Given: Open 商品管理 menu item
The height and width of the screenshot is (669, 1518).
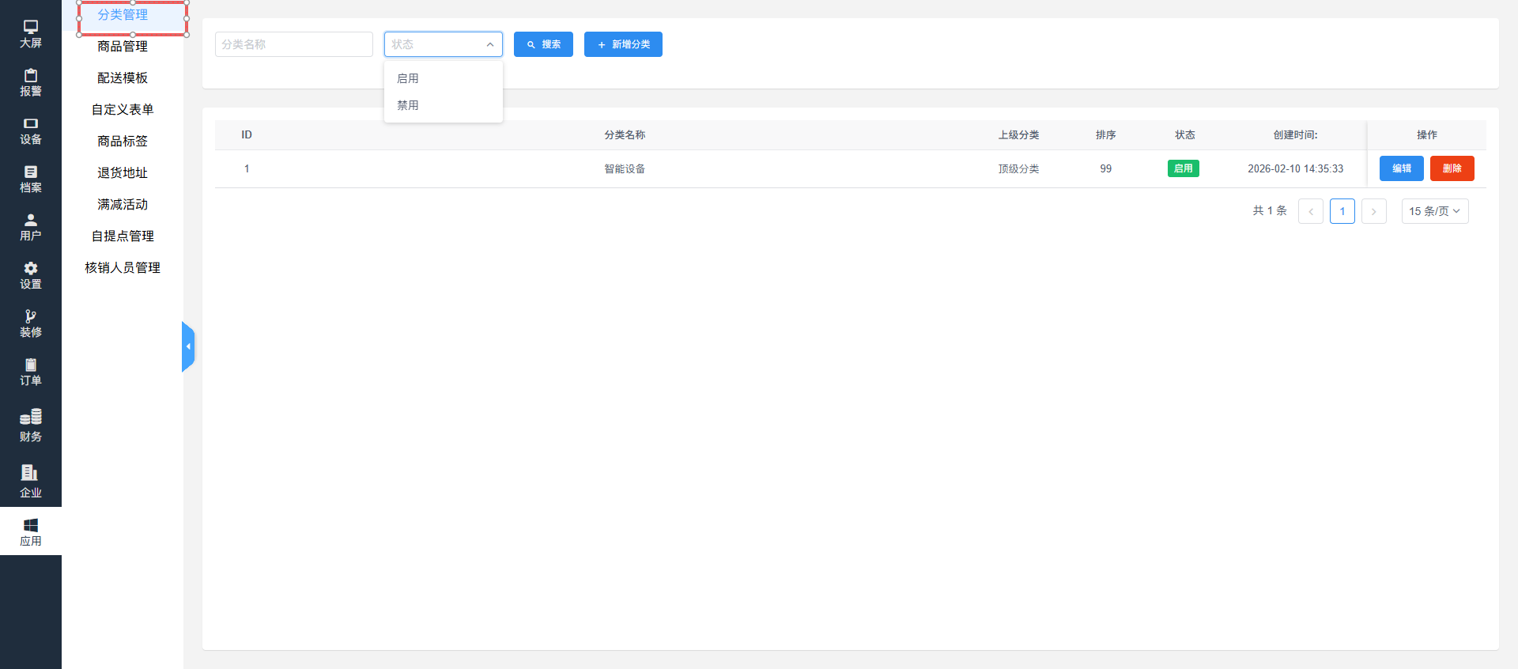Looking at the screenshot, I should pos(123,47).
